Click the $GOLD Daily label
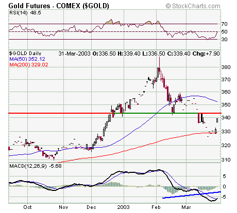This screenshot has width=237, height=213. pos(25,54)
